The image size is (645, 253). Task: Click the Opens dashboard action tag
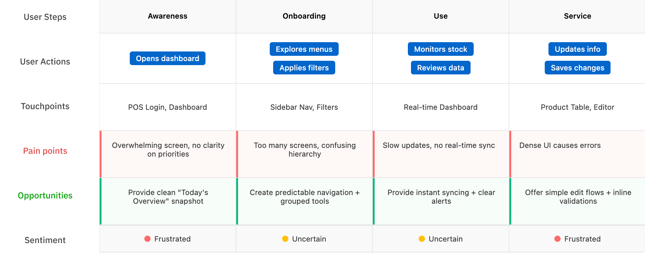pyautogui.click(x=168, y=58)
